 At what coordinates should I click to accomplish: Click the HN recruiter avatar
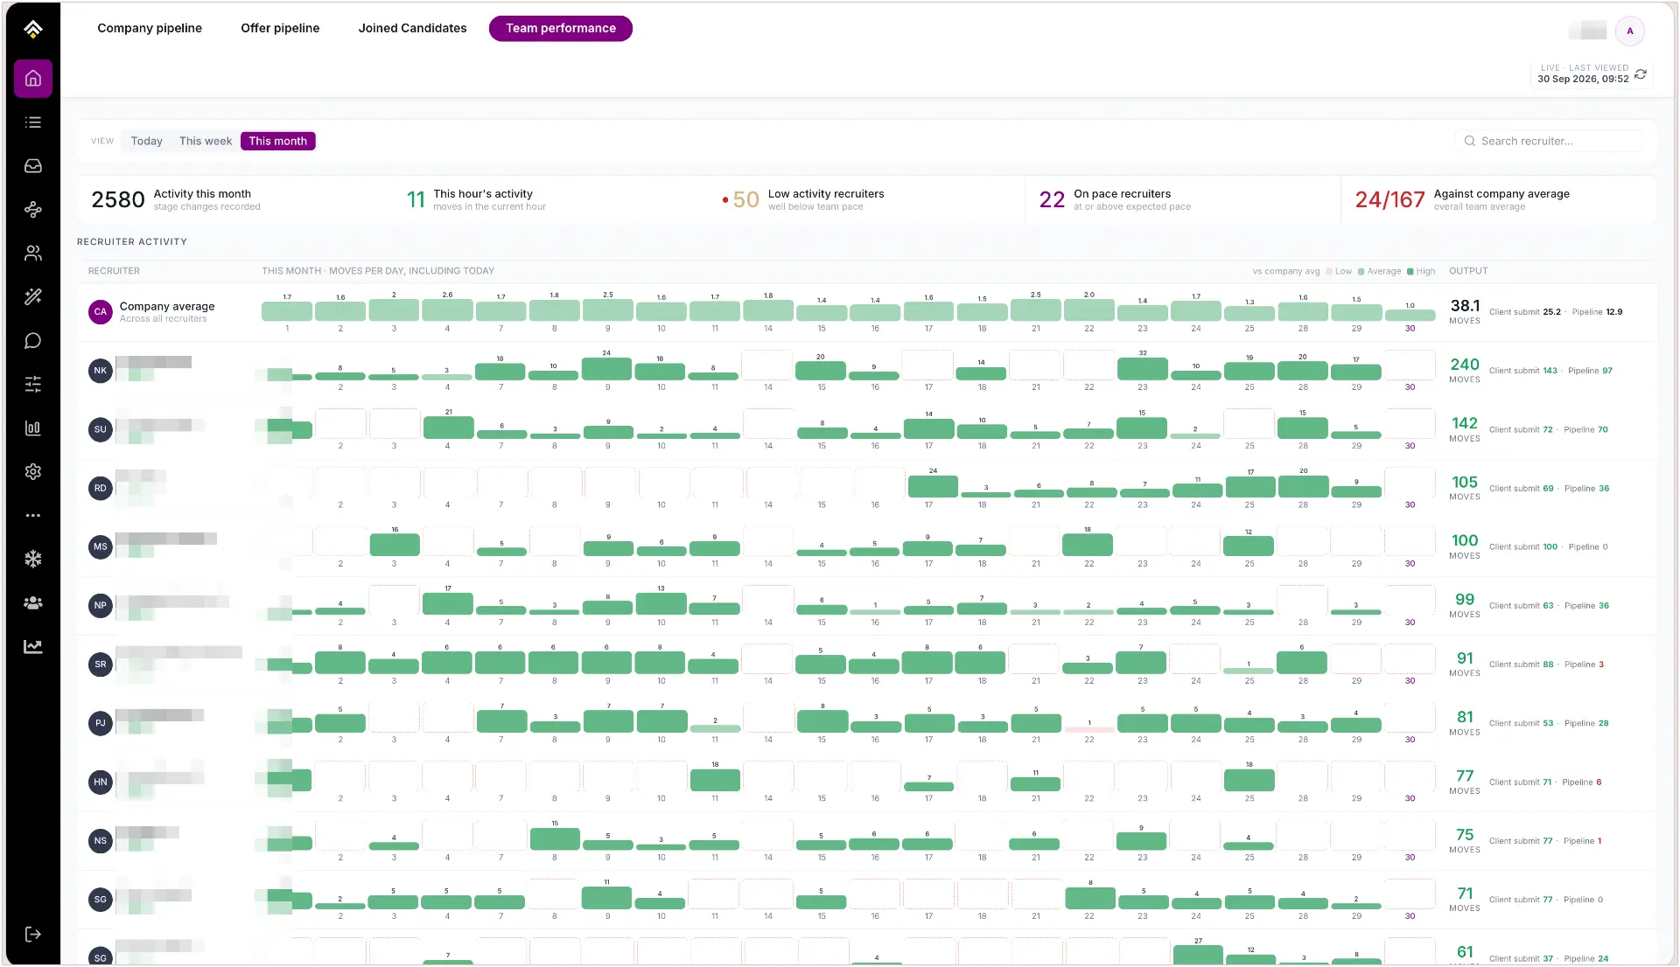101,783
